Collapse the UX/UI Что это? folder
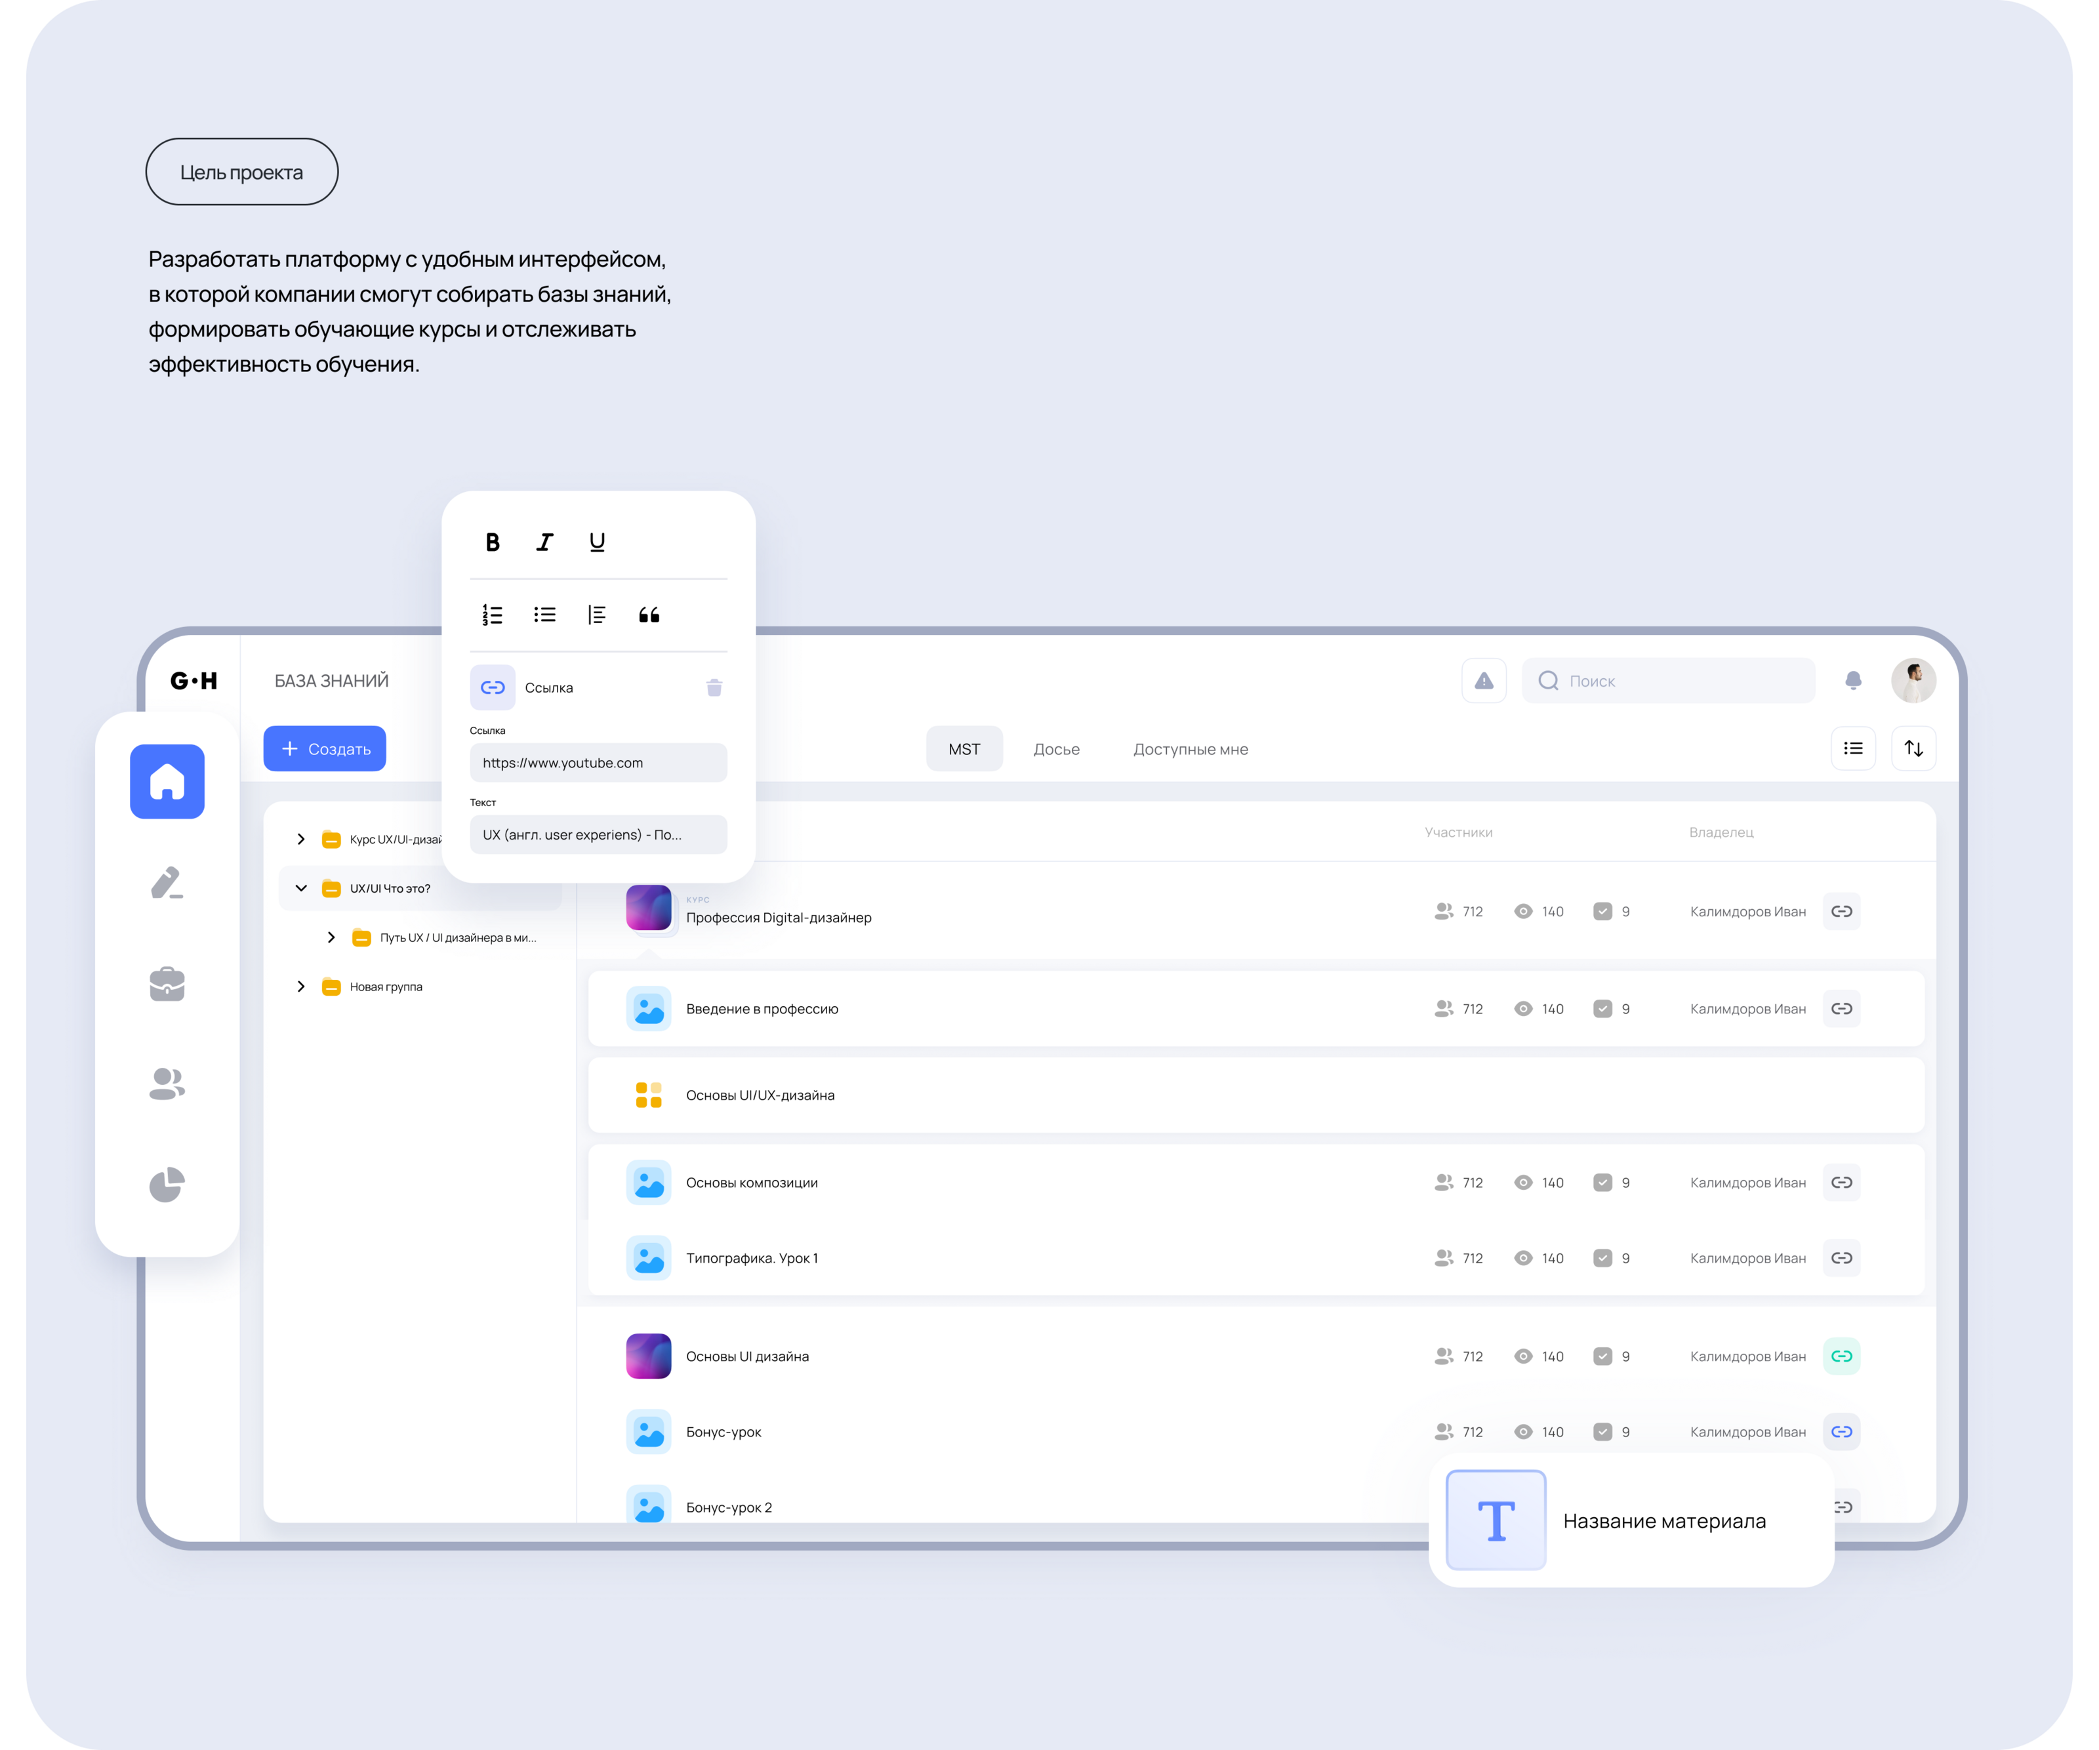 pos(301,889)
